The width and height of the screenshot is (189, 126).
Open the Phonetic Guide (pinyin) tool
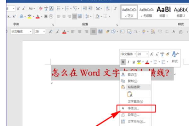[x=46, y=9]
